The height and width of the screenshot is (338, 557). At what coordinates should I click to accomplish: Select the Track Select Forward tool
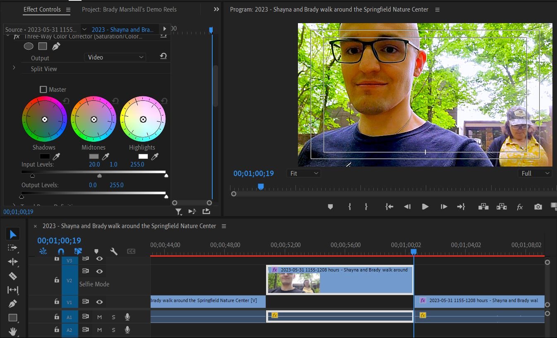click(13, 248)
